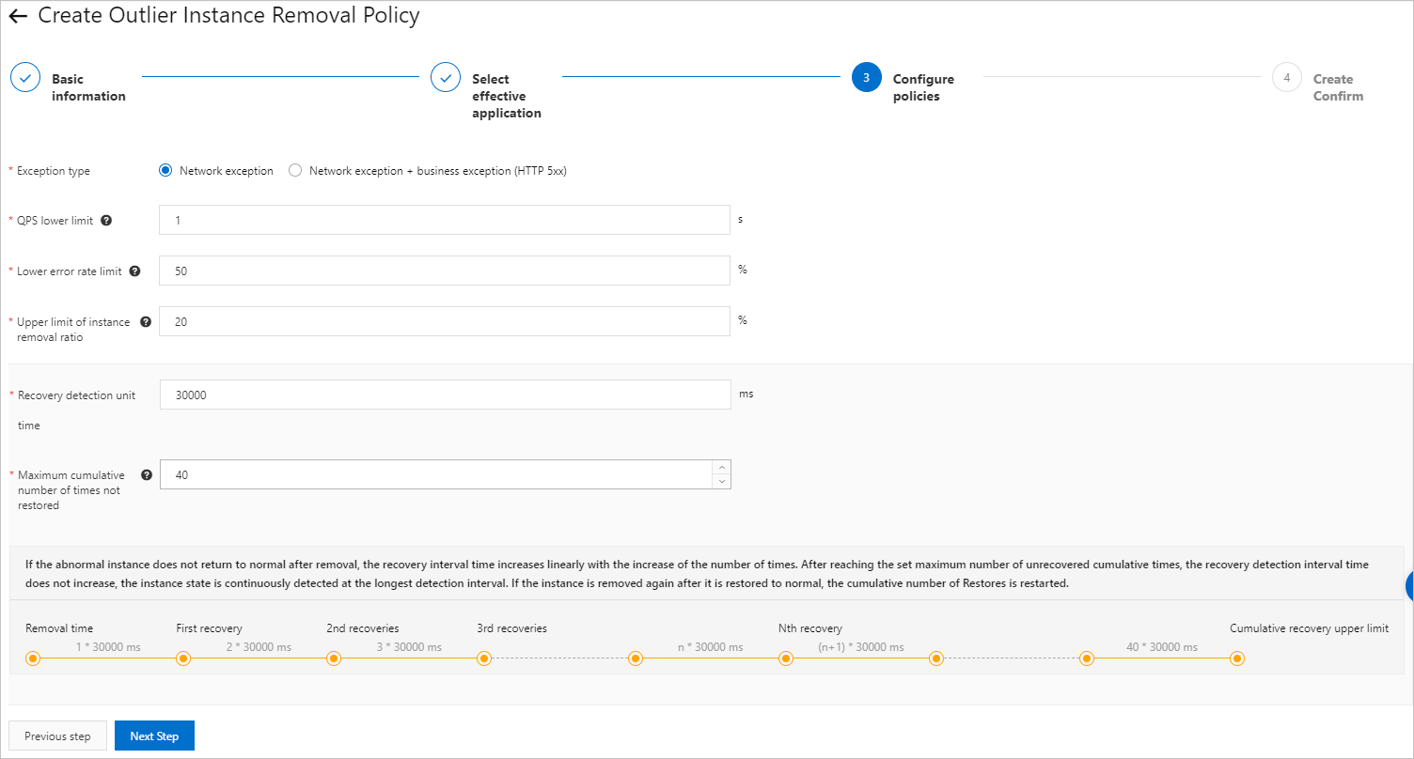1414x759 pixels.
Task: Click the Create Confirm step label
Action: (x=1338, y=87)
